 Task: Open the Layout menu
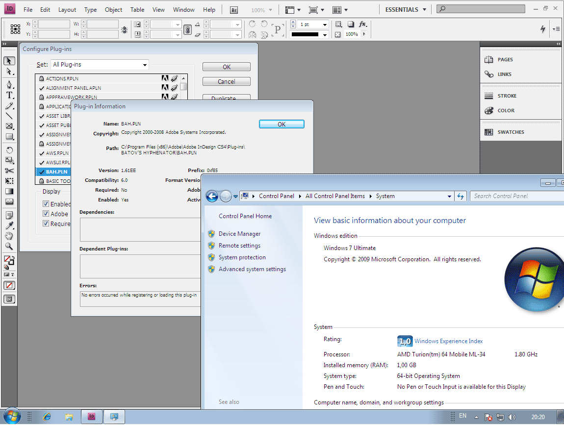pyautogui.click(x=67, y=10)
